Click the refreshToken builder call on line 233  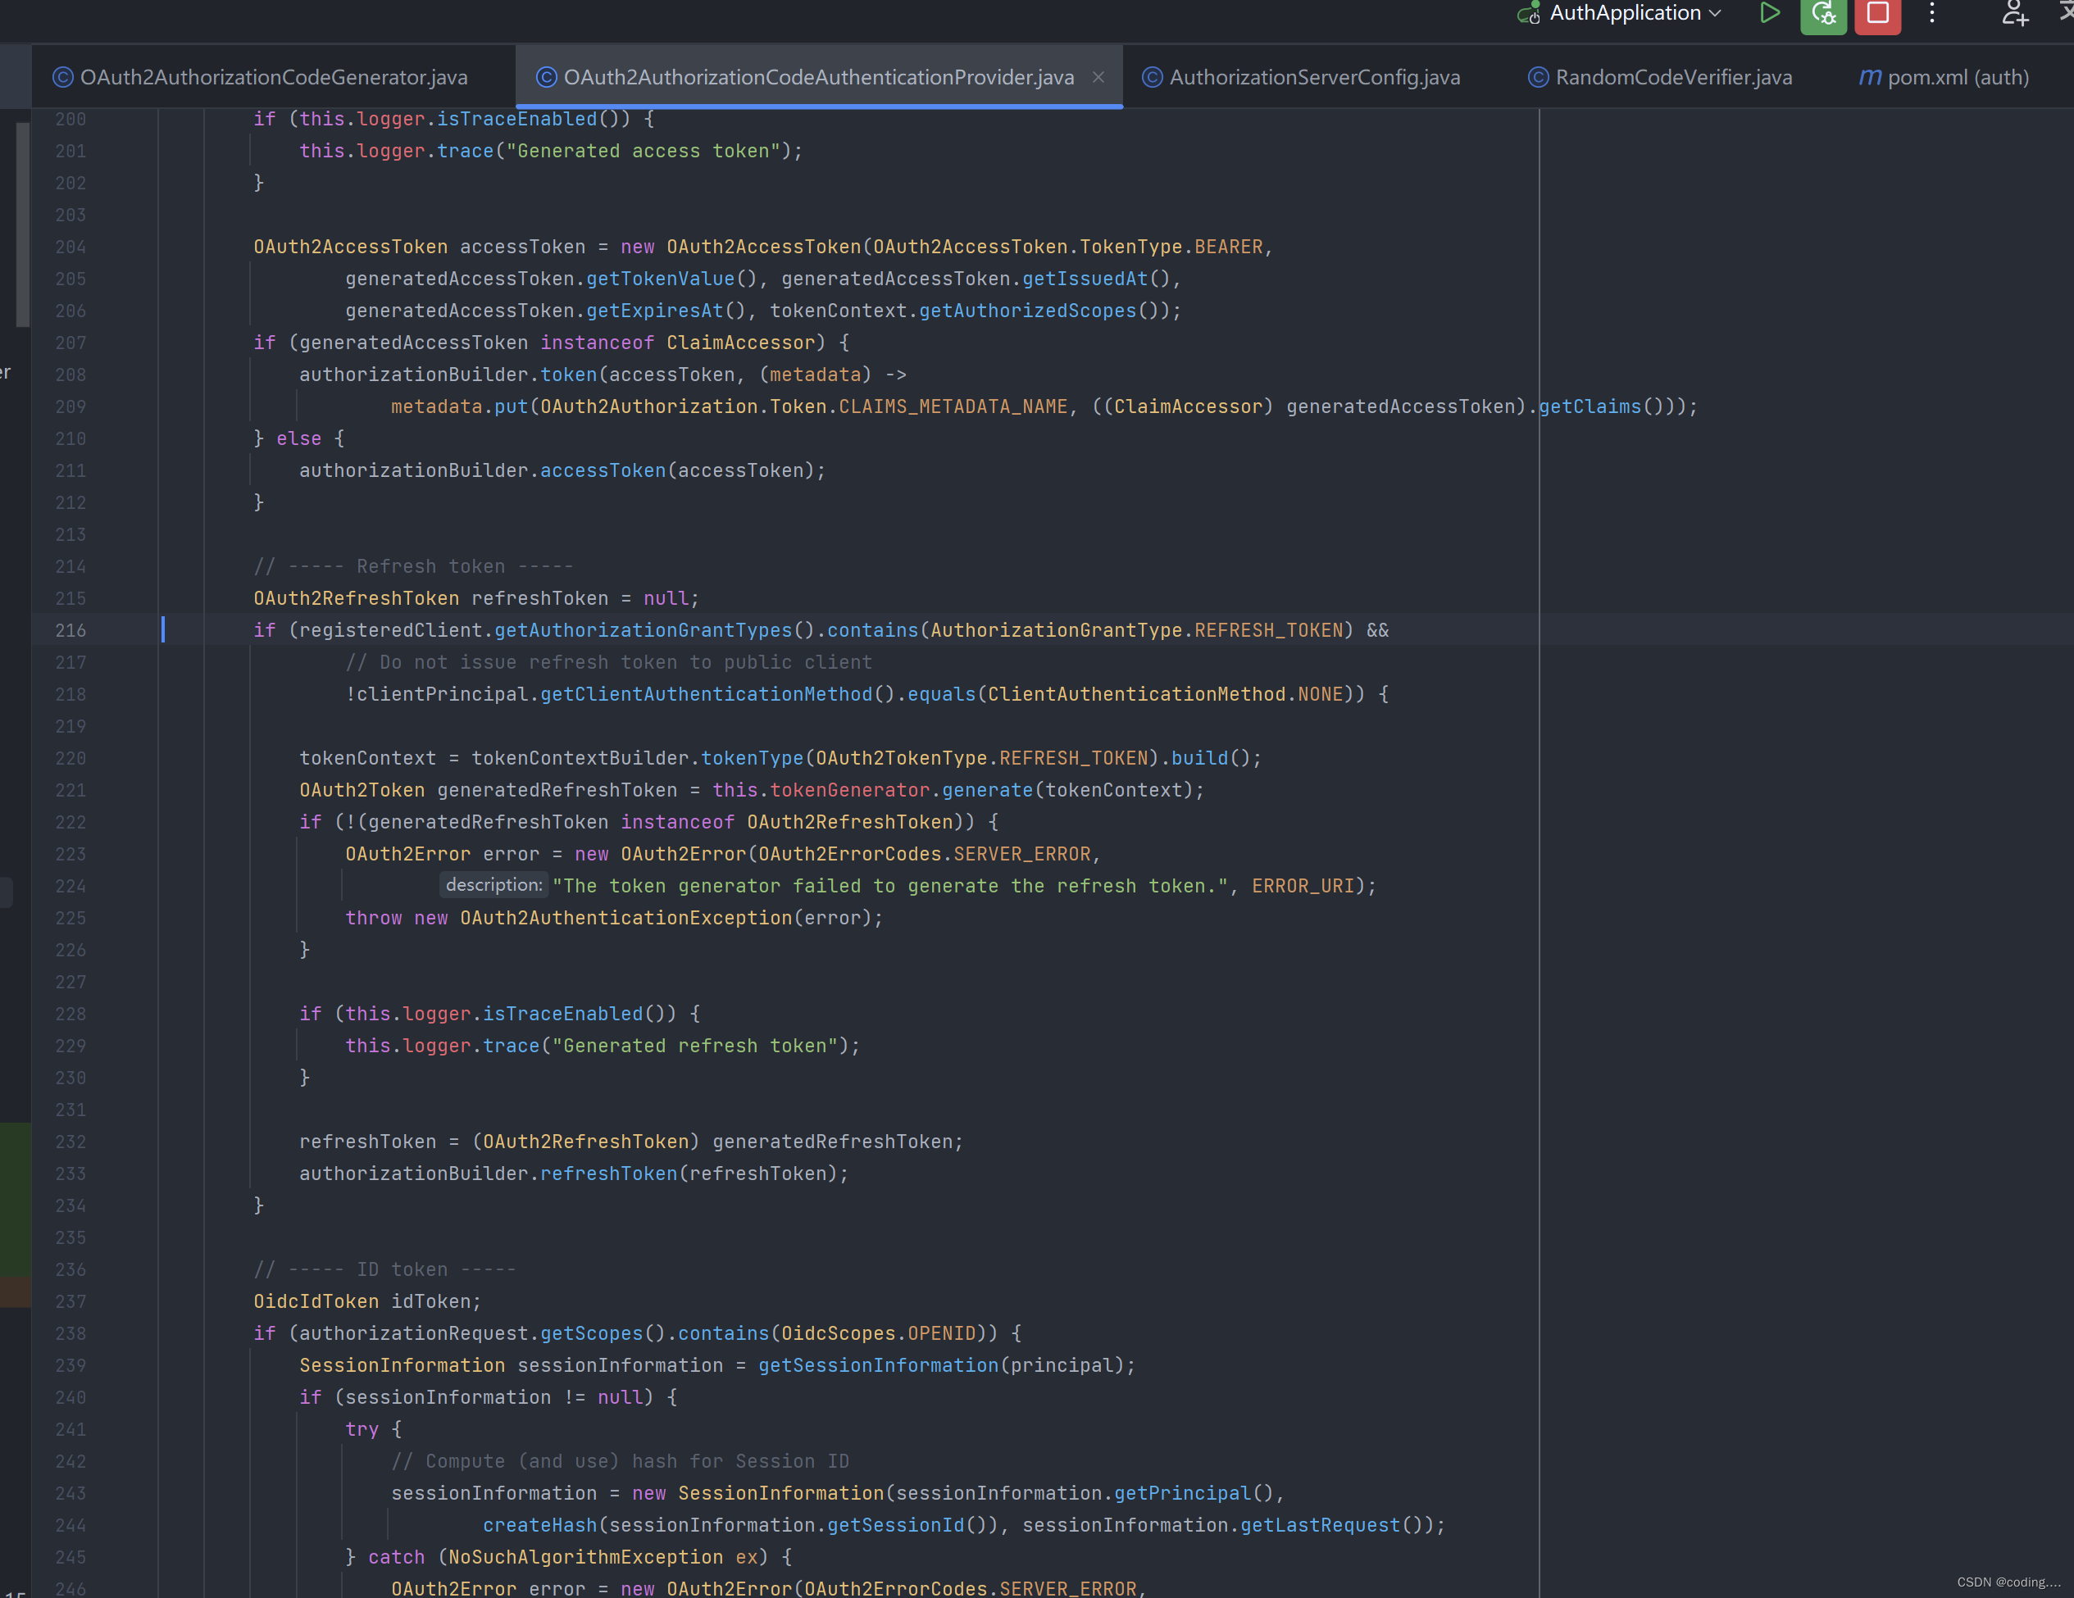[x=609, y=1174]
